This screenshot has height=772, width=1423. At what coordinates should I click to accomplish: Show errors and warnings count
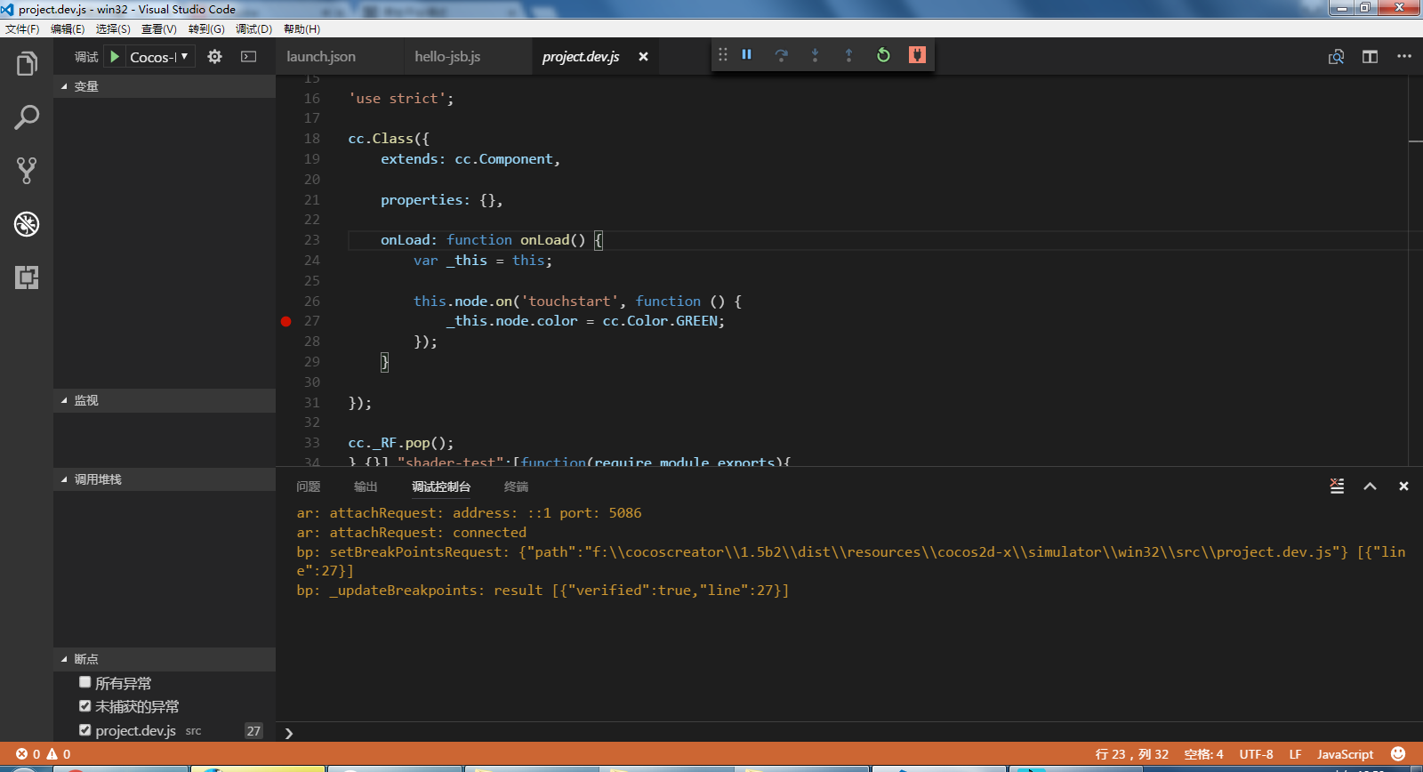point(44,754)
